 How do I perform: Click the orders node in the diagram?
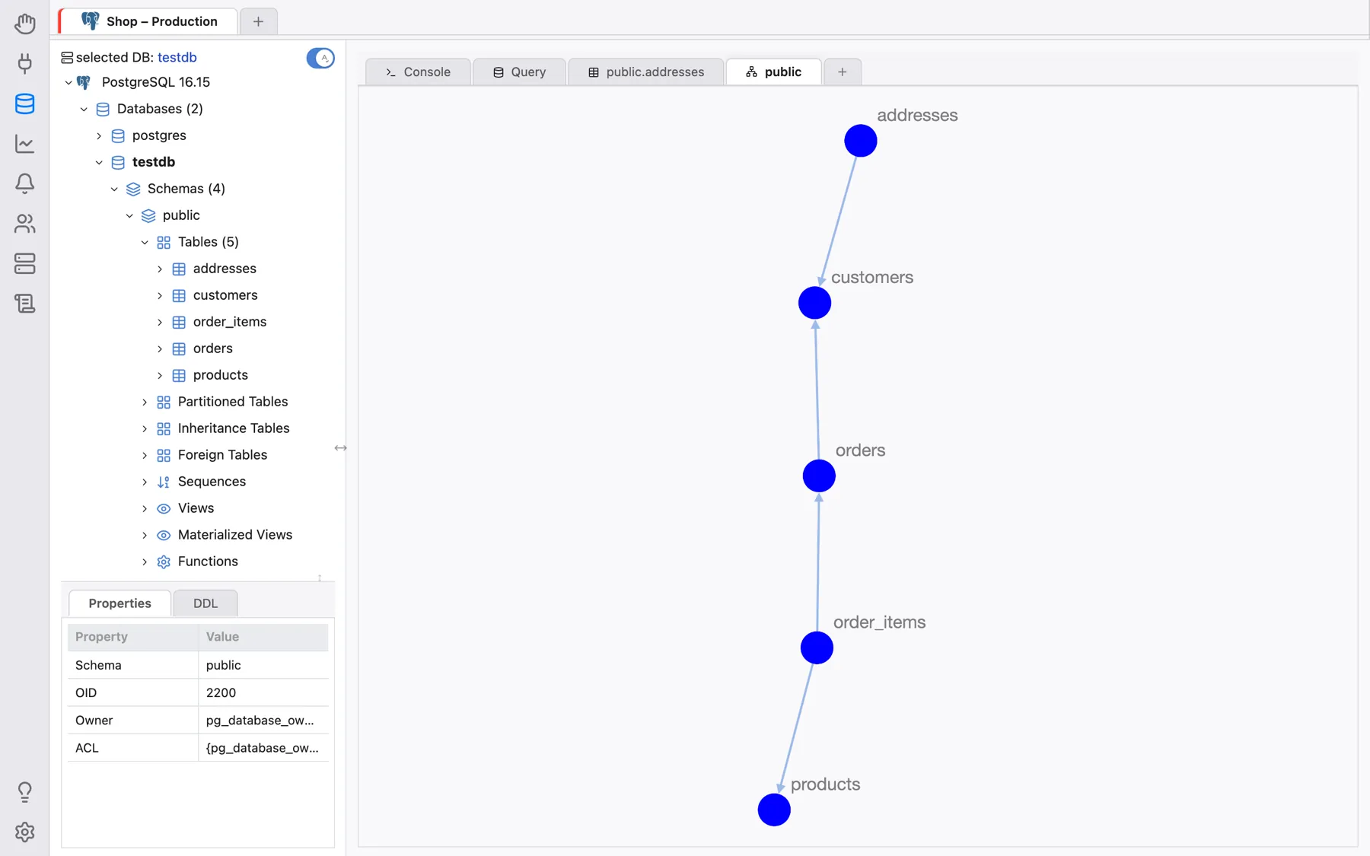[819, 476]
